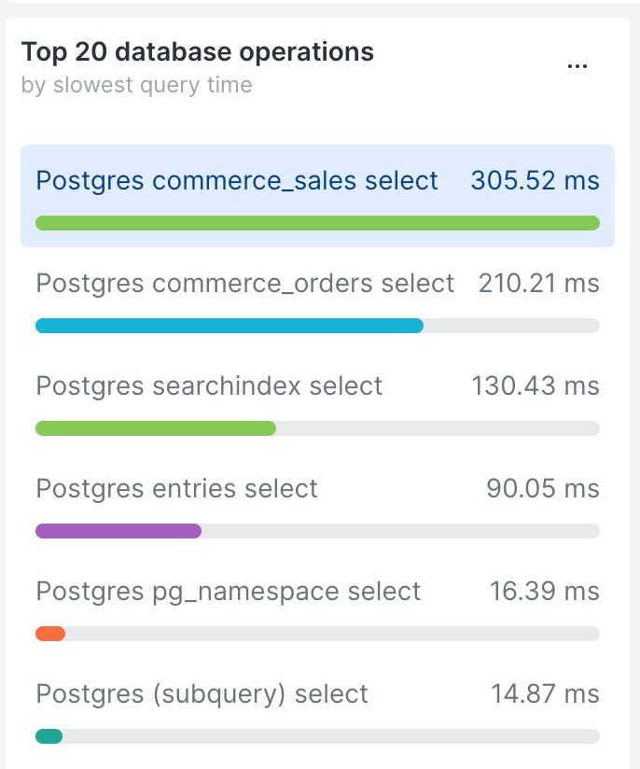Select the highlighted Postgres commerce_sales select row
The width and height of the screenshot is (640, 769).
click(x=236, y=180)
